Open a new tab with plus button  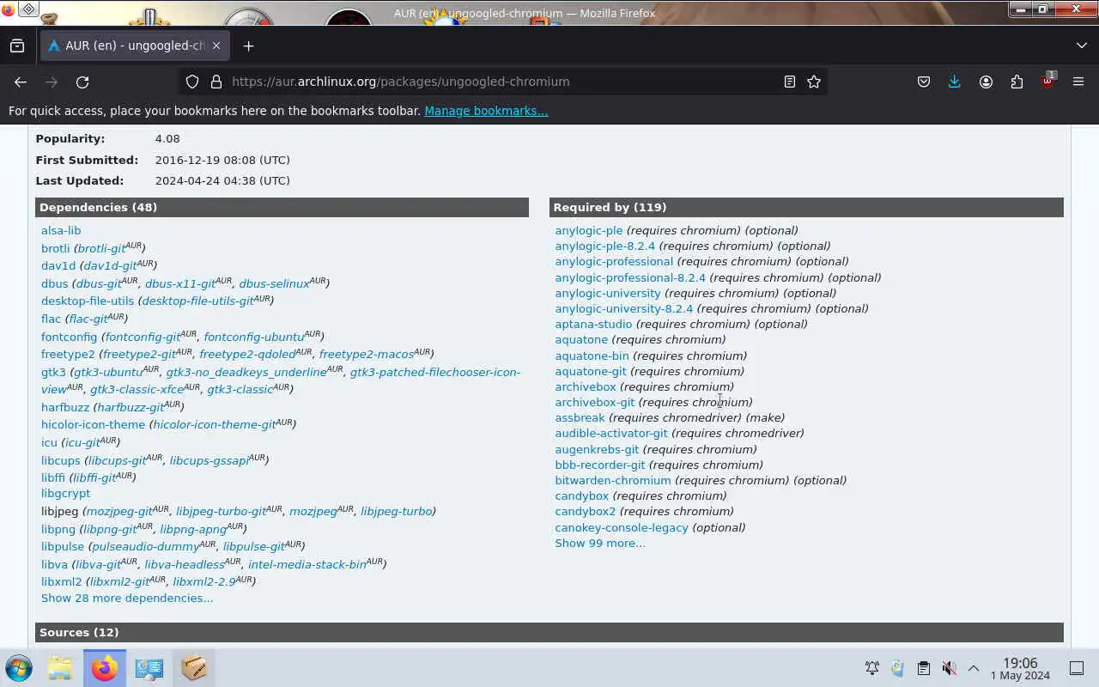pyautogui.click(x=248, y=46)
